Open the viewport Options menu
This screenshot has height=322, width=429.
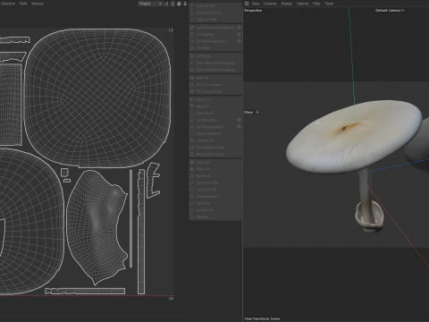pyautogui.click(x=303, y=4)
